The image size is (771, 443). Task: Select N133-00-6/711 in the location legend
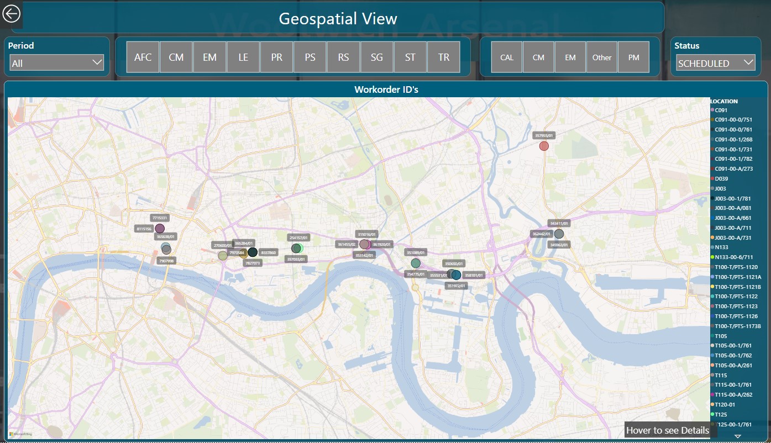point(733,257)
